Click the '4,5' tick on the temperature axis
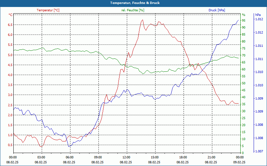 click(10, 65)
